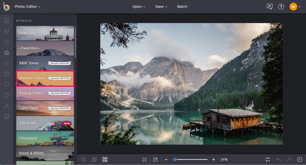Click the BeFunky logo icon

coord(6,6)
